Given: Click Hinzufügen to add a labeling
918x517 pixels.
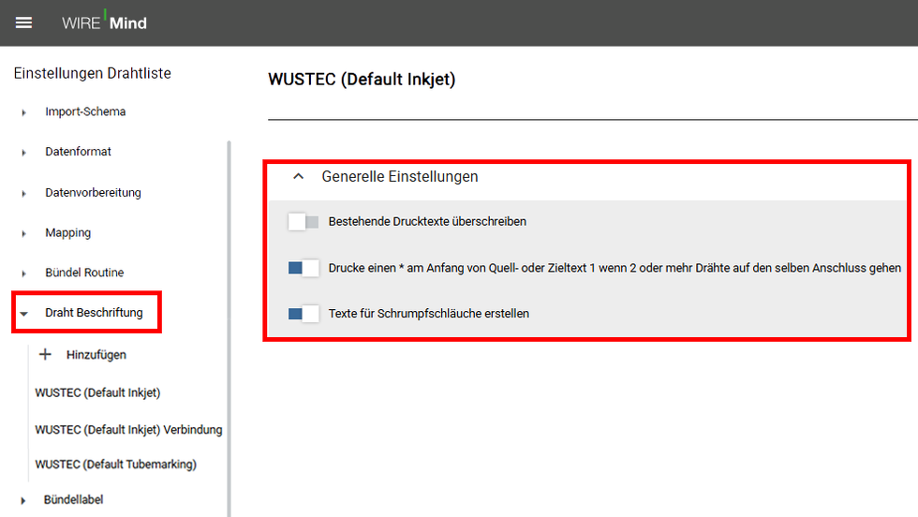Looking at the screenshot, I should coord(96,354).
